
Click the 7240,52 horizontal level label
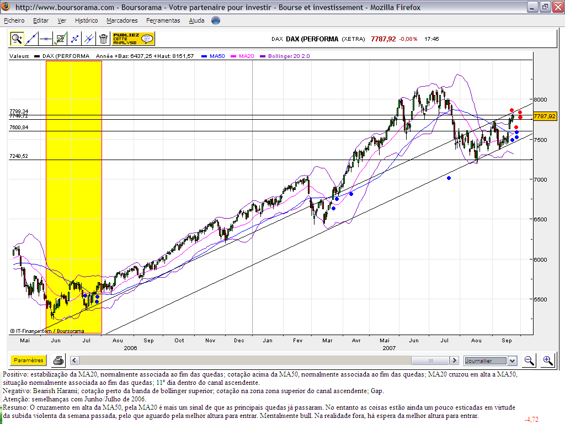coord(19,156)
